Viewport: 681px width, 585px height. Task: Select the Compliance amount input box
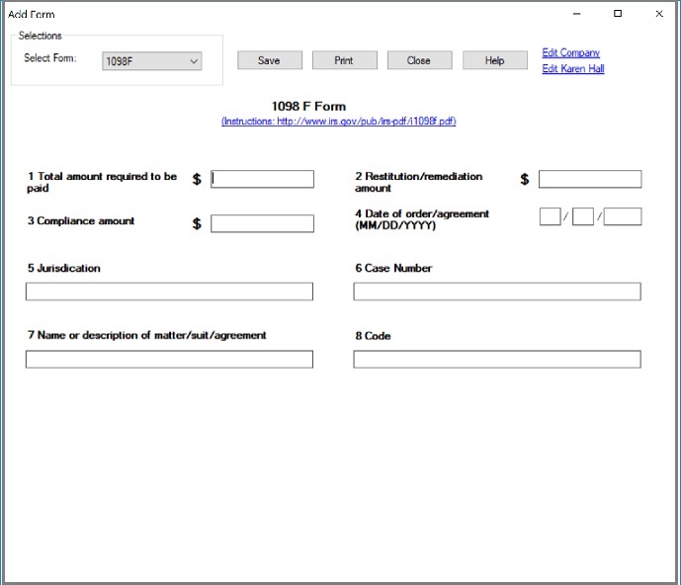pyautogui.click(x=262, y=223)
